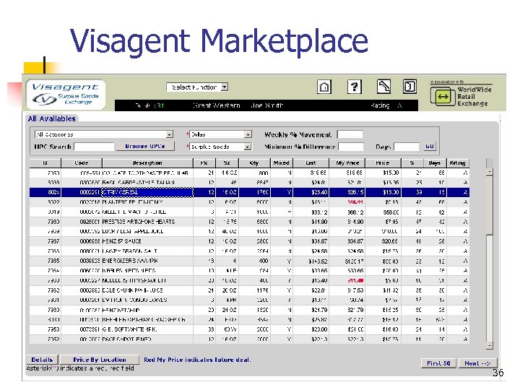Viewport: 520px width, 390px height.
Task: Sort by the % column header
Action: click(x=412, y=162)
